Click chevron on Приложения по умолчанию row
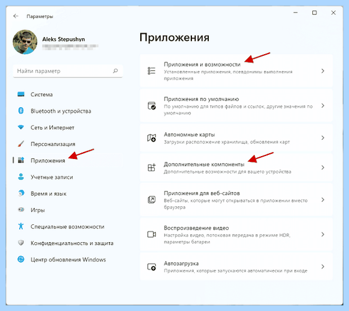 [x=323, y=105]
